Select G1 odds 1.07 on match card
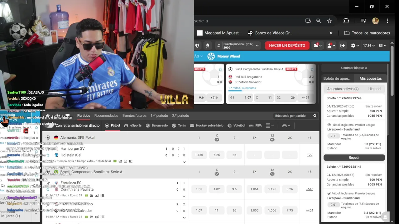The width and height of the screenshot is (399, 224). click(x=241, y=97)
